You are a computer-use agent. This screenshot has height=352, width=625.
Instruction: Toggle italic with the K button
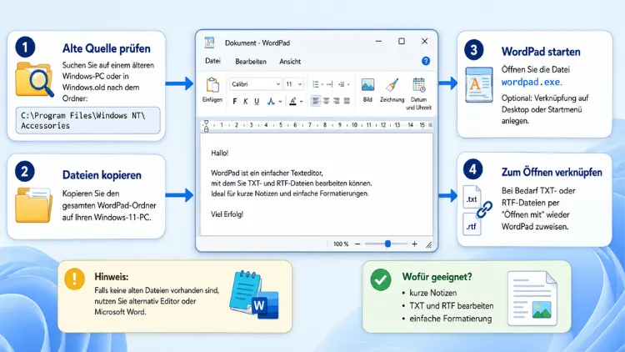[x=246, y=102]
